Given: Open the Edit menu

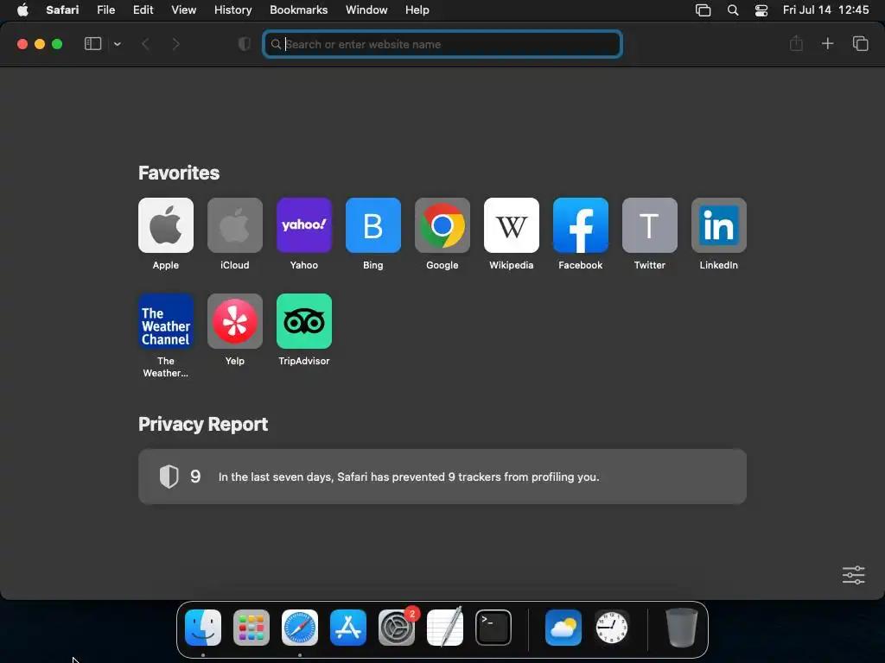Looking at the screenshot, I should [143, 10].
